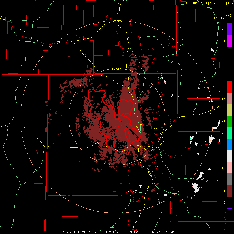Click the HA red legend color swatch
The height and width of the screenshot is (234, 234).
point(230,87)
